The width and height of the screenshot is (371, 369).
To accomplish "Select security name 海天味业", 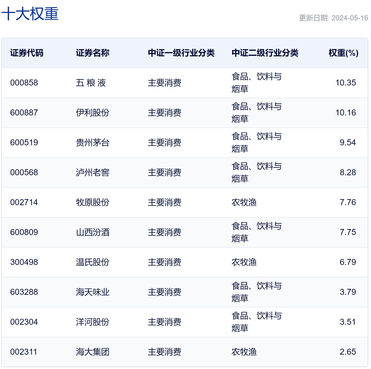I will click(x=93, y=292).
